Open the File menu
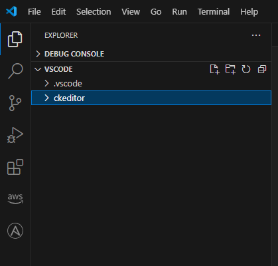This screenshot has width=278, height=266. 35,11
